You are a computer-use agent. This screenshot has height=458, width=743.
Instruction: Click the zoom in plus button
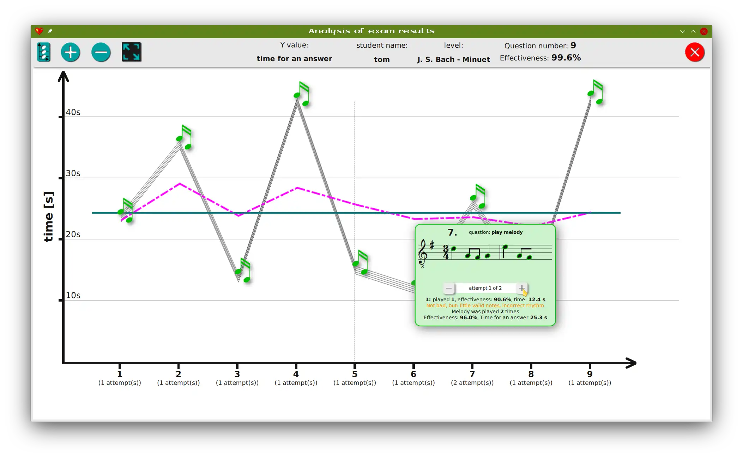pos(71,52)
